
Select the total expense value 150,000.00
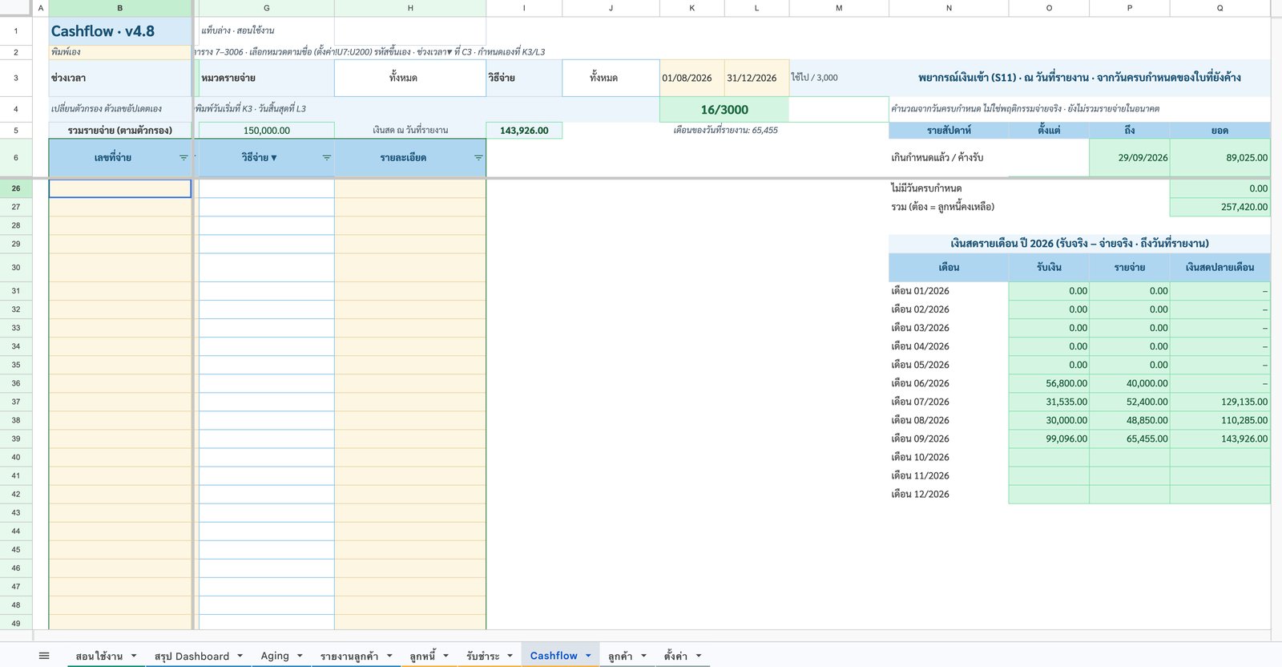[x=266, y=131]
